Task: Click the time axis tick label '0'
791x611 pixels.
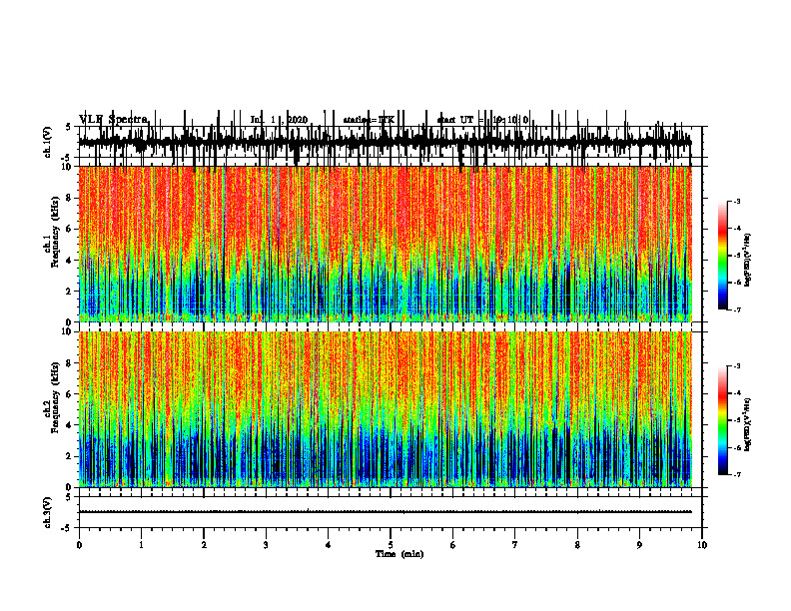Action: 79,545
